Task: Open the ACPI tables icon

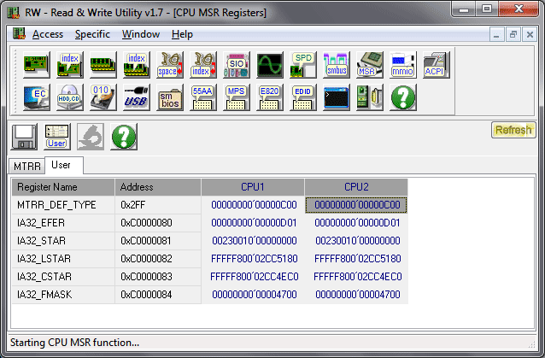Action: [x=437, y=65]
